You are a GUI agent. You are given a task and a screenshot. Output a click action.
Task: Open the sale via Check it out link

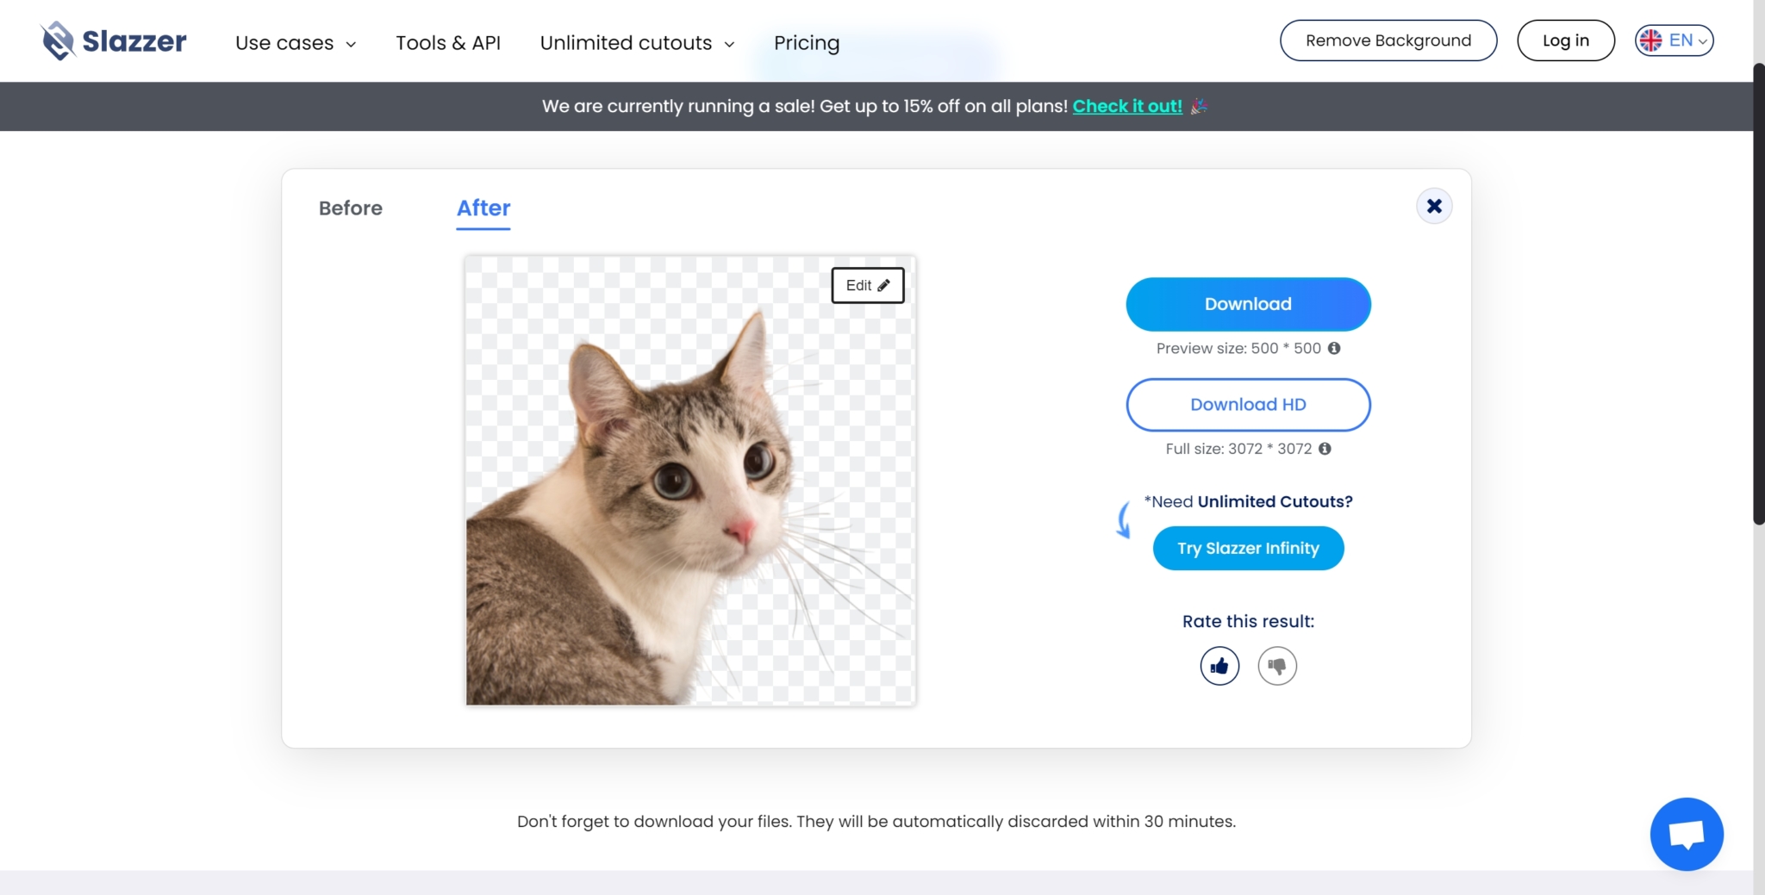(x=1127, y=106)
